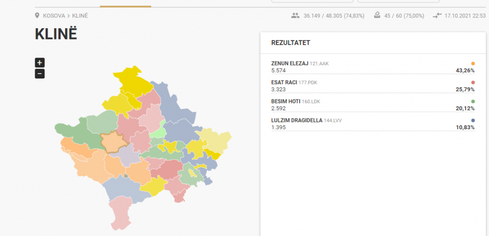This screenshot has width=489, height=236.
Task: Click the voters turnout people icon
Action: coord(295,16)
